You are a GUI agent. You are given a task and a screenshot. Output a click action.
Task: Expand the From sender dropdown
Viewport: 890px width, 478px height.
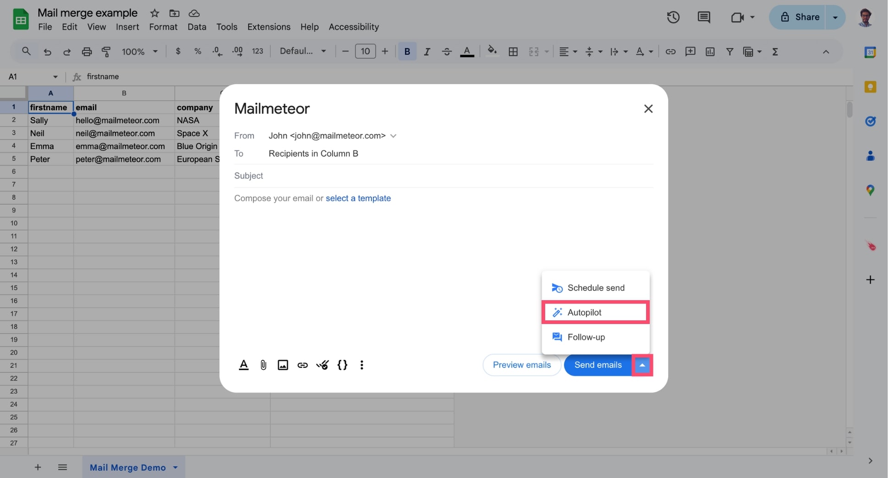393,136
